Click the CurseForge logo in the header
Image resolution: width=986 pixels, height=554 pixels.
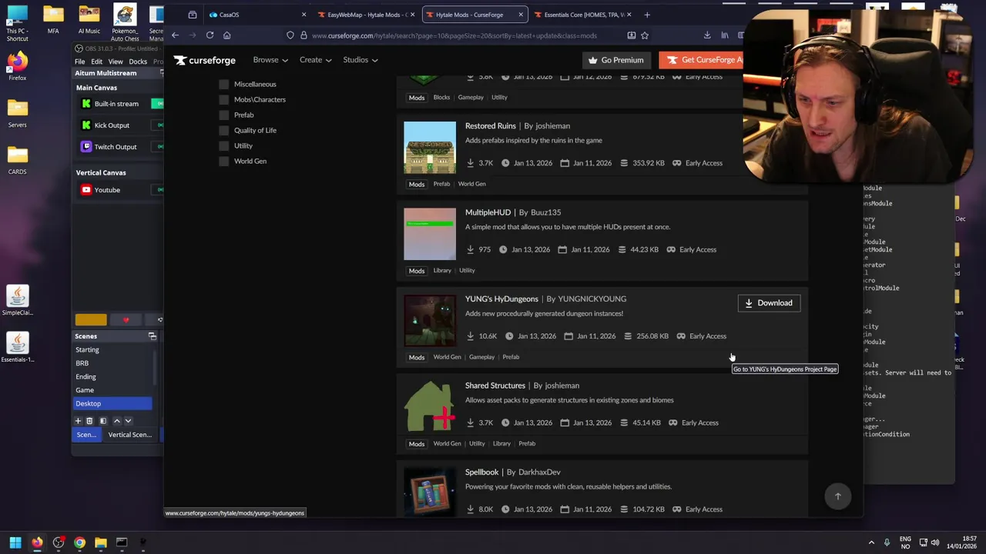(204, 60)
